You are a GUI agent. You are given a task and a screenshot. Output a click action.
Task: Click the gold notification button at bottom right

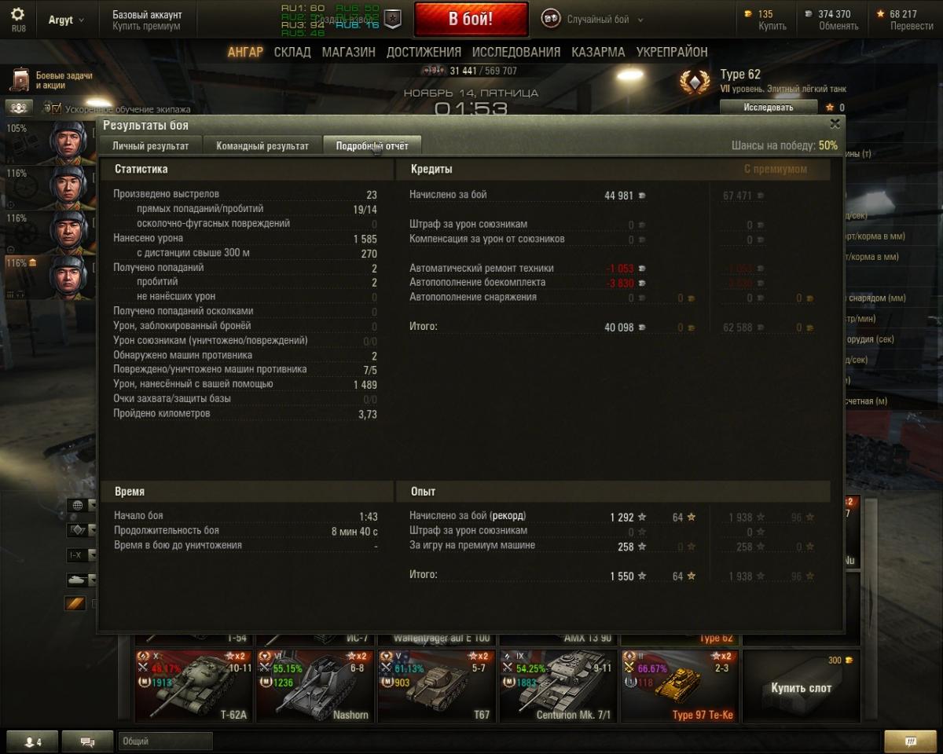tap(911, 741)
